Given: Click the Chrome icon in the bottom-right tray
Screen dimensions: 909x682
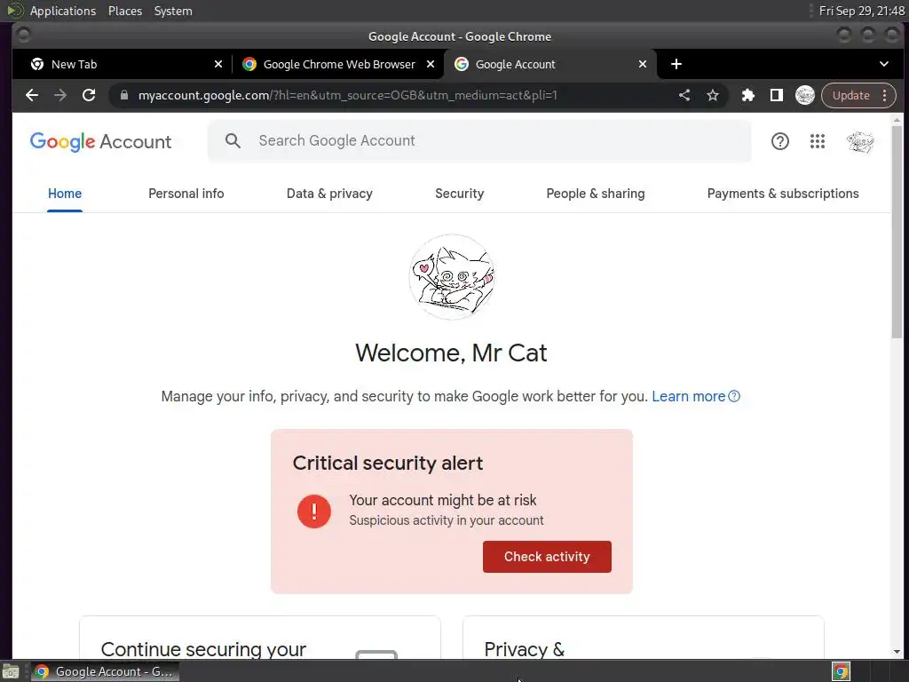Looking at the screenshot, I should point(842,671).
